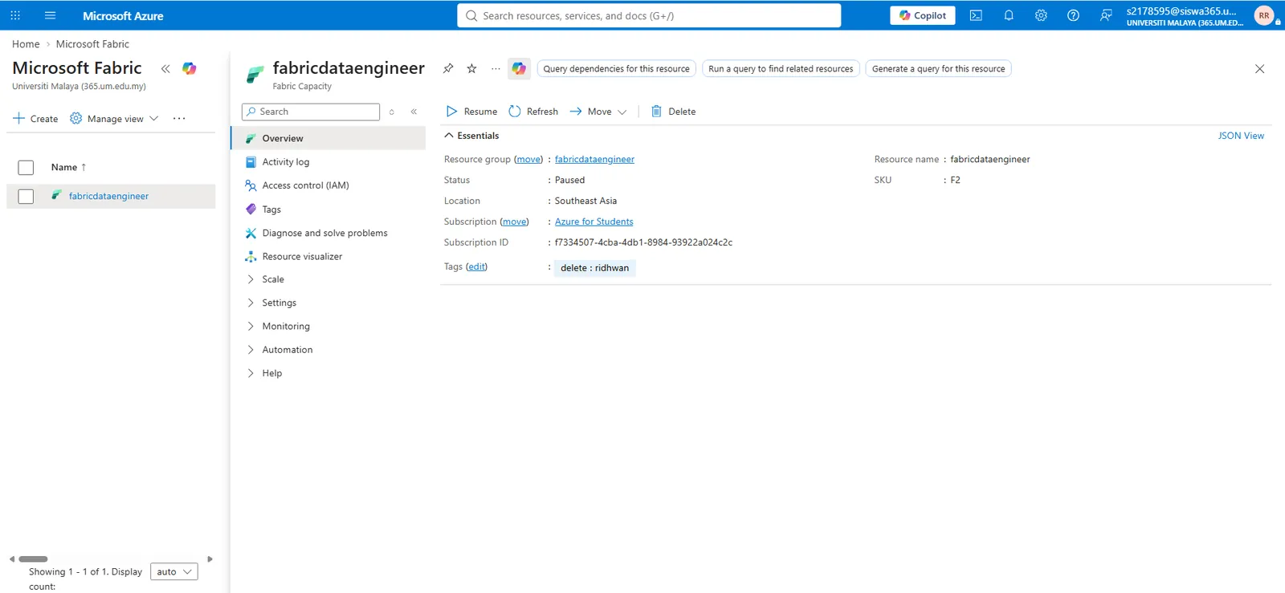
Task: Click the scroll left arrow in list pane
Action: click(x=12, y=559)
